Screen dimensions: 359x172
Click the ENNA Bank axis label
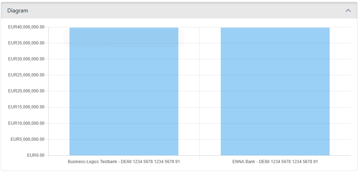coord(275,162)
